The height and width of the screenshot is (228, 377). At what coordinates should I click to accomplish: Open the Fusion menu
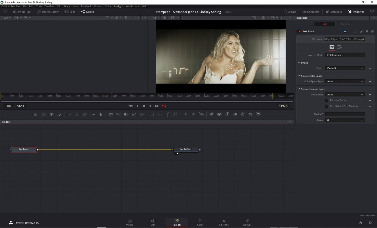click(98, 7)
